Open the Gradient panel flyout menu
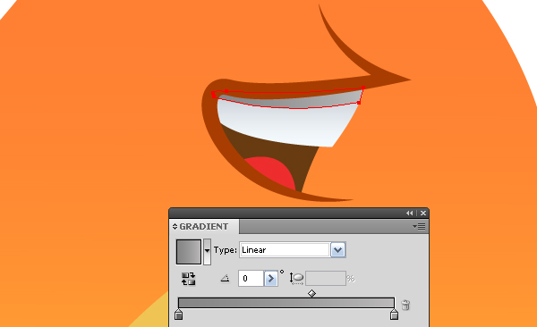The width and height of the screenshot is (537, 327). point(419,226)
